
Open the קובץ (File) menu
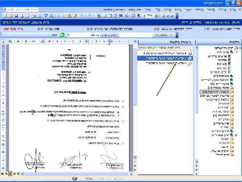(233, 9)
